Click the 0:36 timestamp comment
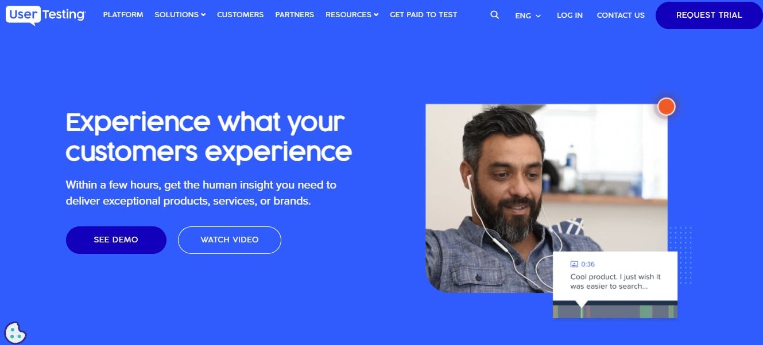Screen dimensions: 763x345 615,276
